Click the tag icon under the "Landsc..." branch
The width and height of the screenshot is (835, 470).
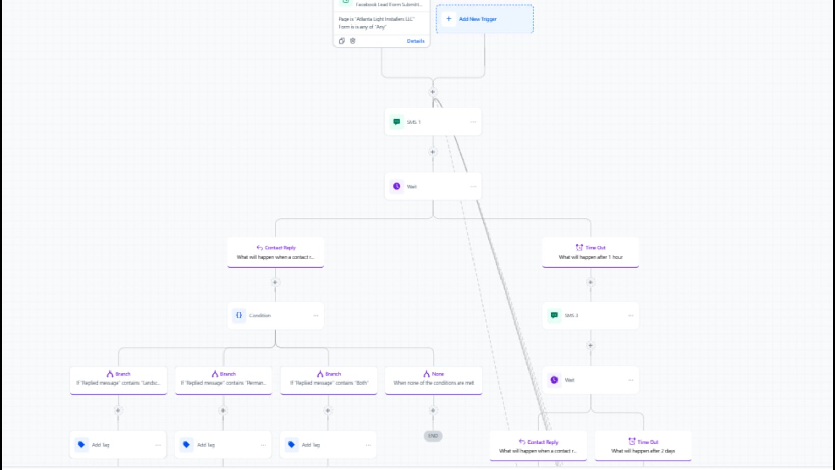tap(81, 444)
